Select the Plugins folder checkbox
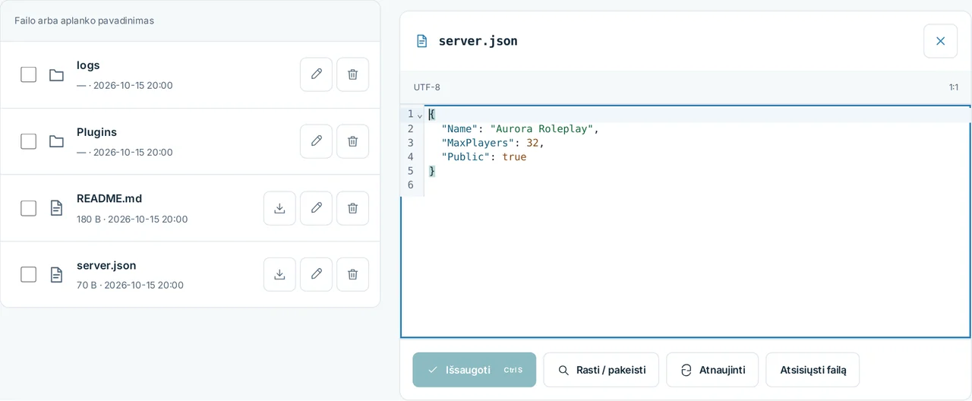 (x=28, y=141)
